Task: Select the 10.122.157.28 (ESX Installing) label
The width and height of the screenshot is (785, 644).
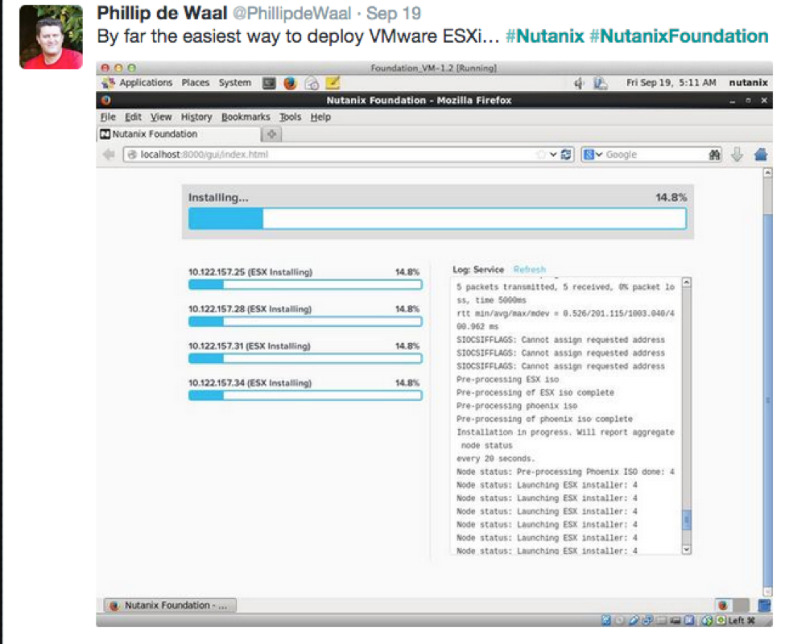Action: [x=250, y=309]
